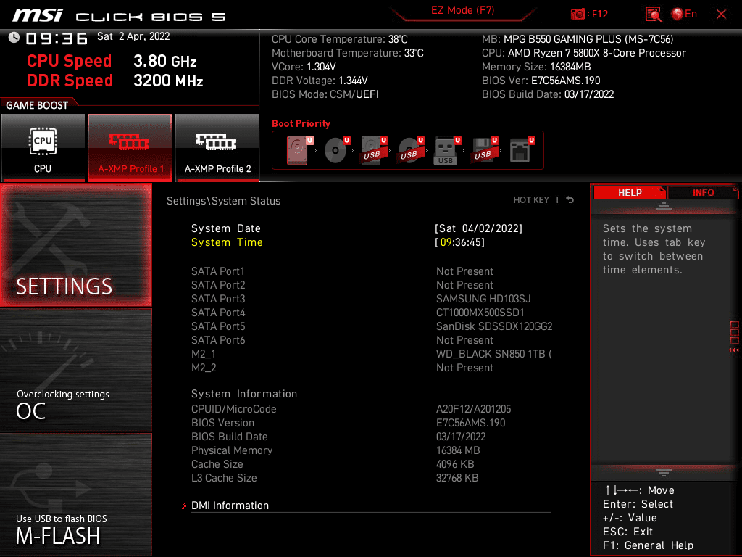Open the OC overclocking settings section

[75, 371]
